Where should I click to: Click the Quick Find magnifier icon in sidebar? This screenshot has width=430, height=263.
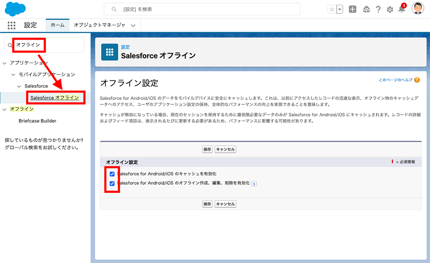pyautogui.click(x=10, y=45)
